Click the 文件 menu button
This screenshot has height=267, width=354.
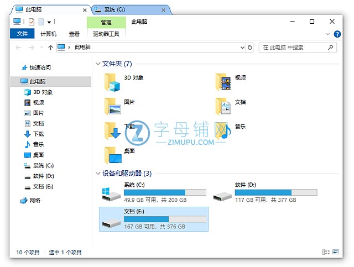click(x=22, y=34)
